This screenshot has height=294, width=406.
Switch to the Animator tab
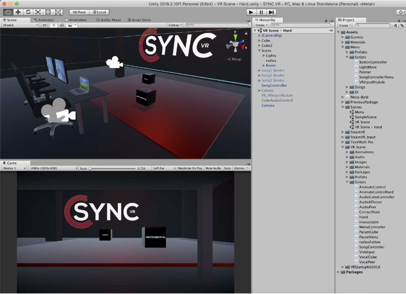point(43,20)
